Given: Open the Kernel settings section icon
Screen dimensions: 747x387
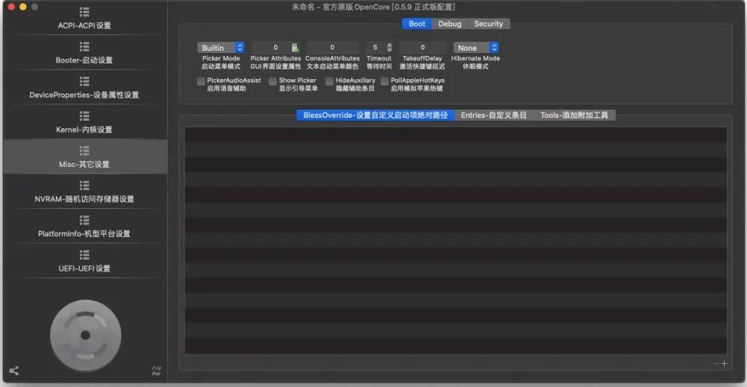Looking at the screenshot, I should click(x=84, y=116).
